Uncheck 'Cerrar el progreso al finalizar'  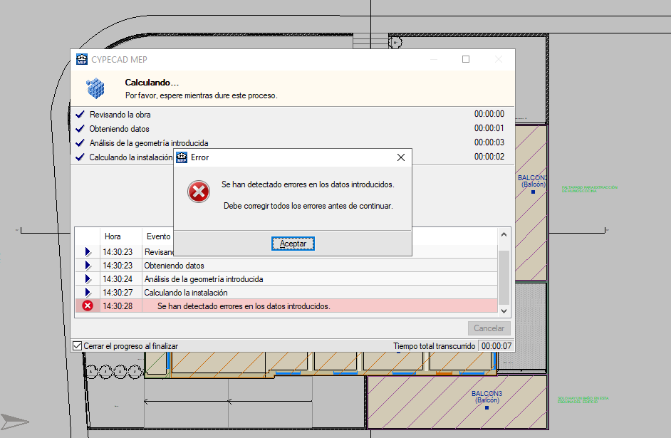[76, 345]
